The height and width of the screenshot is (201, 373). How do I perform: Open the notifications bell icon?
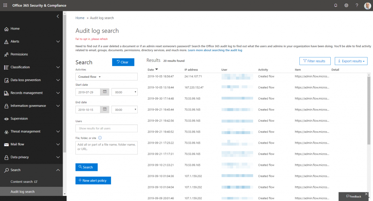(x=335, y=5)
